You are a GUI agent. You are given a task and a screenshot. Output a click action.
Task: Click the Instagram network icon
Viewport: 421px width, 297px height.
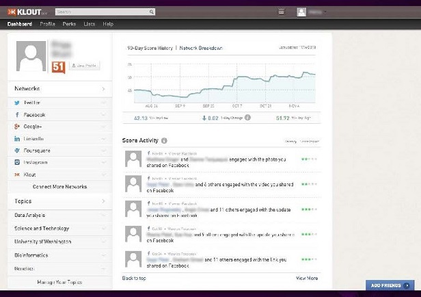(x=17, y=162)
